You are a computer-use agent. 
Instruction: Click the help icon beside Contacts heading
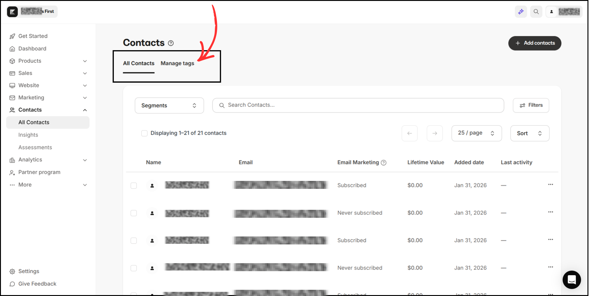[171, 43]
